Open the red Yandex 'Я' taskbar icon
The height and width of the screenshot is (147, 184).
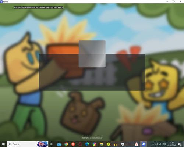(x=73, y=144)
